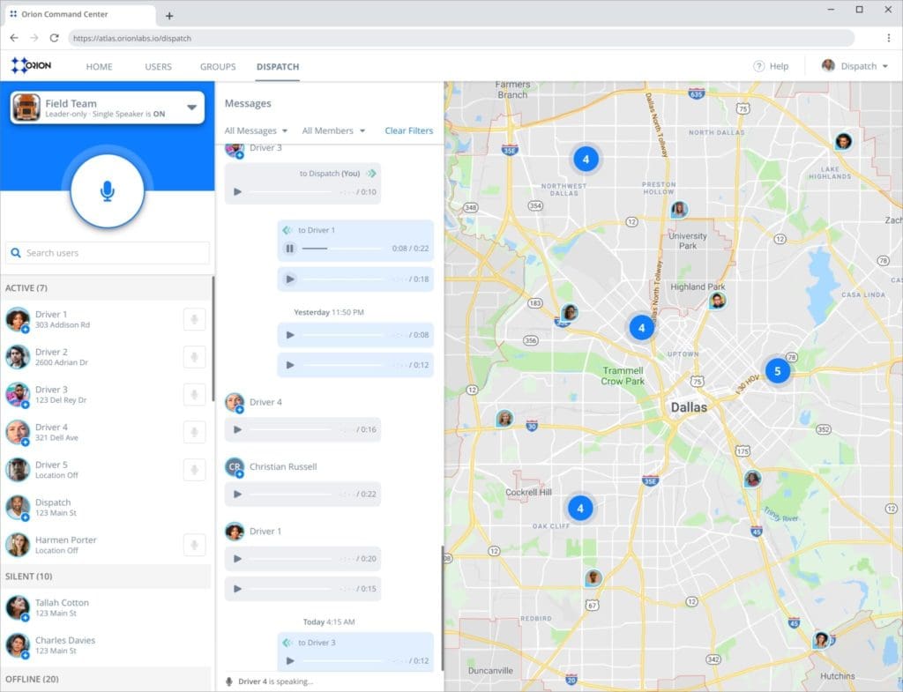Go to the GROUPS tab

click(x=218, y=67)
